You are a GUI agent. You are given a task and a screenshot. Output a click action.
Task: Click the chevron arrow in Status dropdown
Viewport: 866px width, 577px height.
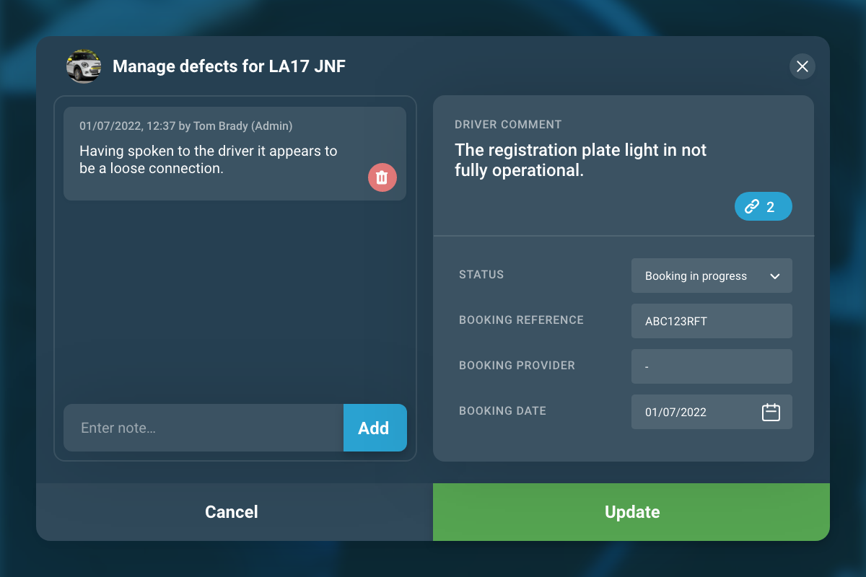coord(775,276)
